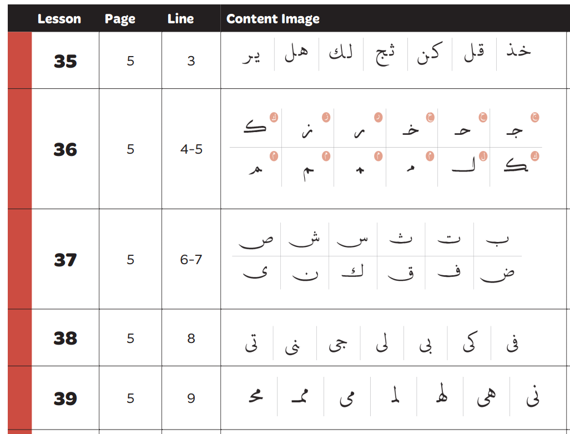Viewport: 570px width, 434px height.
Task: Click the letter ش in lesson 37
Action: click(x=304, y=240)
